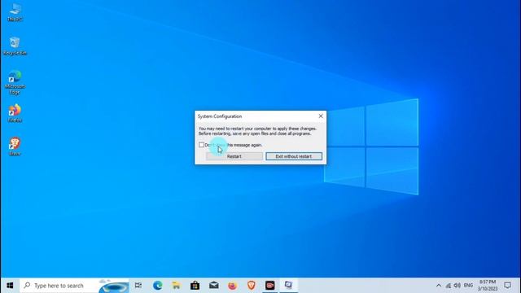Click the search highlights image in taskbar
521x293 pixels.
coord(114,286)
